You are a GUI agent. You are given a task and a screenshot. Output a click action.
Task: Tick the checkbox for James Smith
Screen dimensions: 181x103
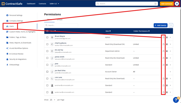point(47,58)
